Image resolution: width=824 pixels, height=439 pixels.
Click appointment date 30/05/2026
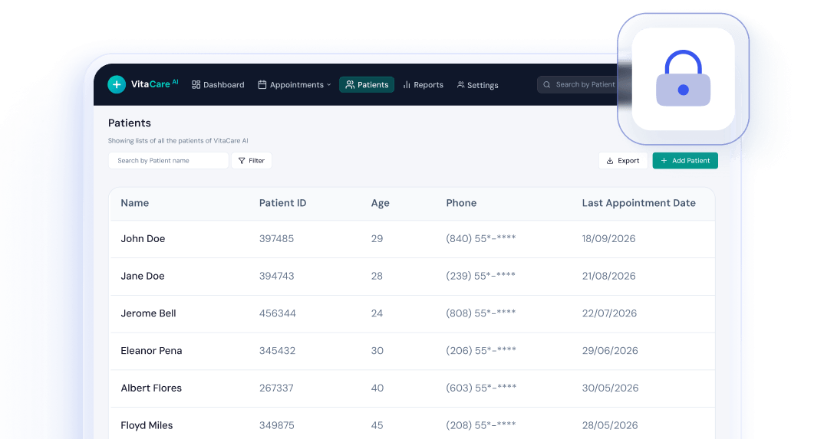click(610, 388)
